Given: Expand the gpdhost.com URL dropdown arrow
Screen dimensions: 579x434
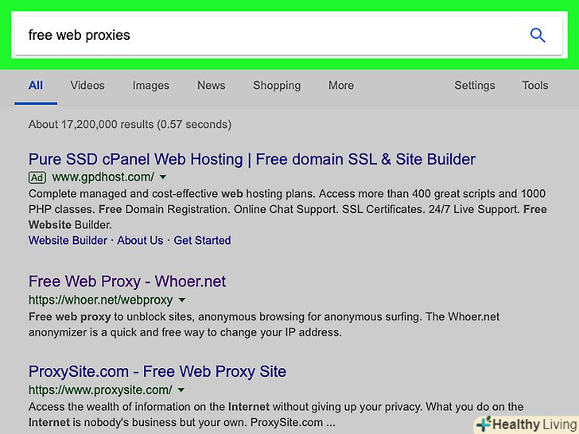Looking at the screenshot, I should (x=163, y=177).
